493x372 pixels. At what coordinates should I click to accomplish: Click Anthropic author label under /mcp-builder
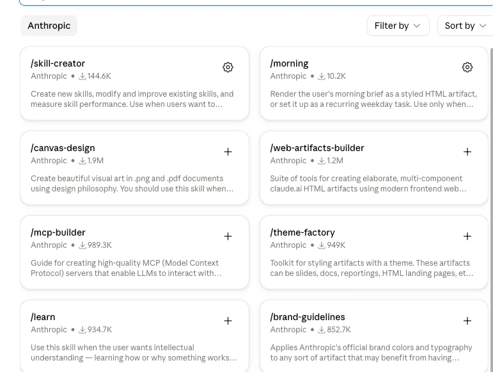[x=49, y=245]
